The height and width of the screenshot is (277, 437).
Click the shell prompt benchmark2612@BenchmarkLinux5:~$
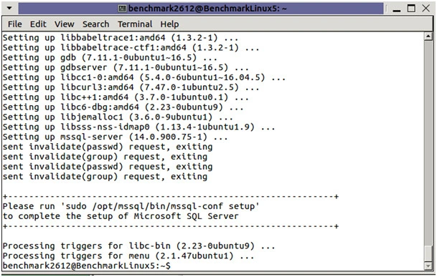86,266
